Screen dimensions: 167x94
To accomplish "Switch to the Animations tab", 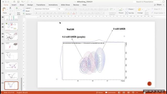I will click(53, 5).
